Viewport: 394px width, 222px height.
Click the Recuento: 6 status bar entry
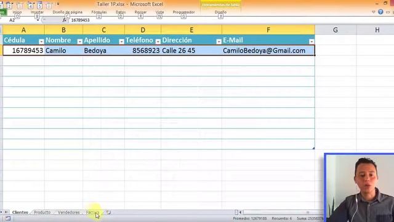282,218
